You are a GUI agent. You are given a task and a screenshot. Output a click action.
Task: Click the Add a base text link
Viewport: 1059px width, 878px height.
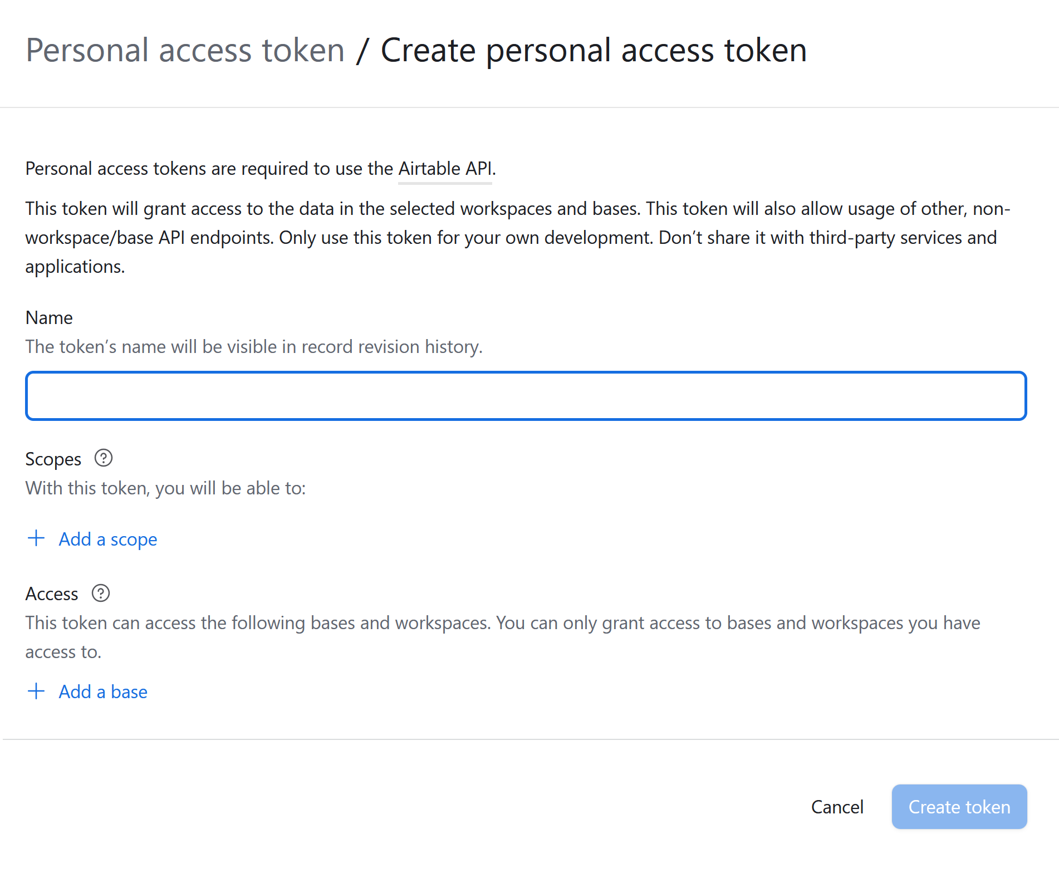[x=103, y=691]
